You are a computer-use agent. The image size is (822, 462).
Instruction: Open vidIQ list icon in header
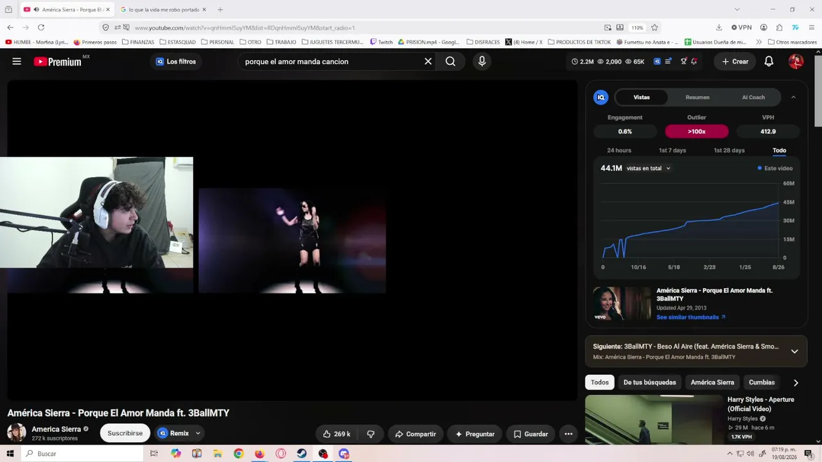[x=669, y=62]
